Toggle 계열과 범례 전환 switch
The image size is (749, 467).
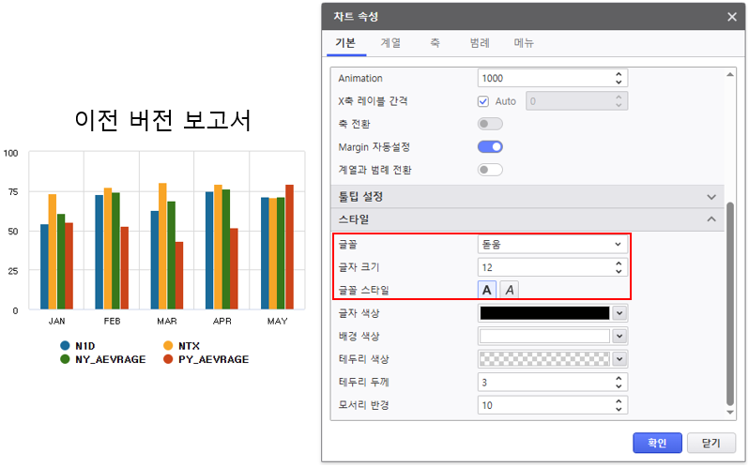[490, 170]
